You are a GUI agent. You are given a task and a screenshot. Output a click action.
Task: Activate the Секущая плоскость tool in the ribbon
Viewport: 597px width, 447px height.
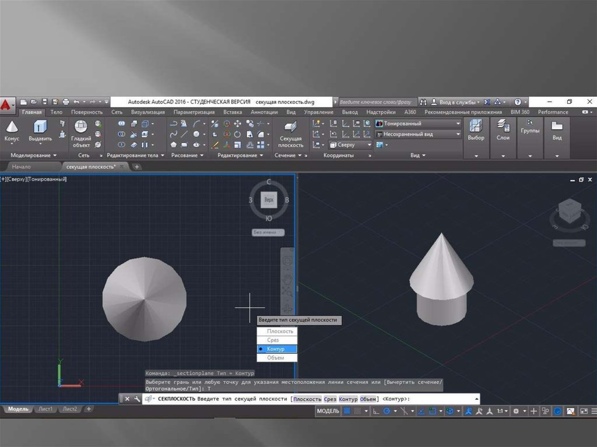click(x=290, y=133)
